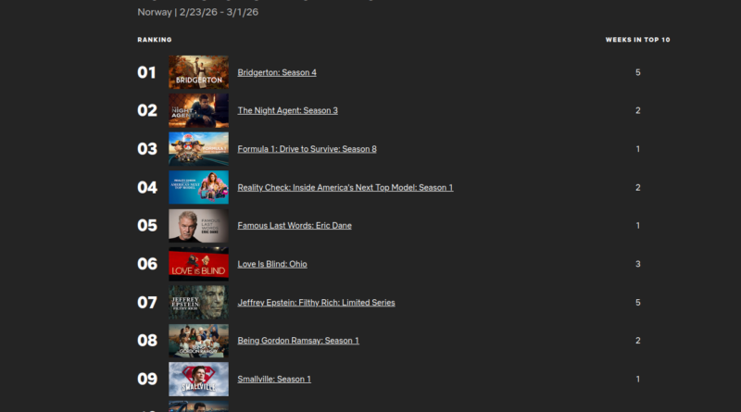The height and width of the screenshot is (412, 741).
Task: Click rank number 06
Action: coord(147,264)
